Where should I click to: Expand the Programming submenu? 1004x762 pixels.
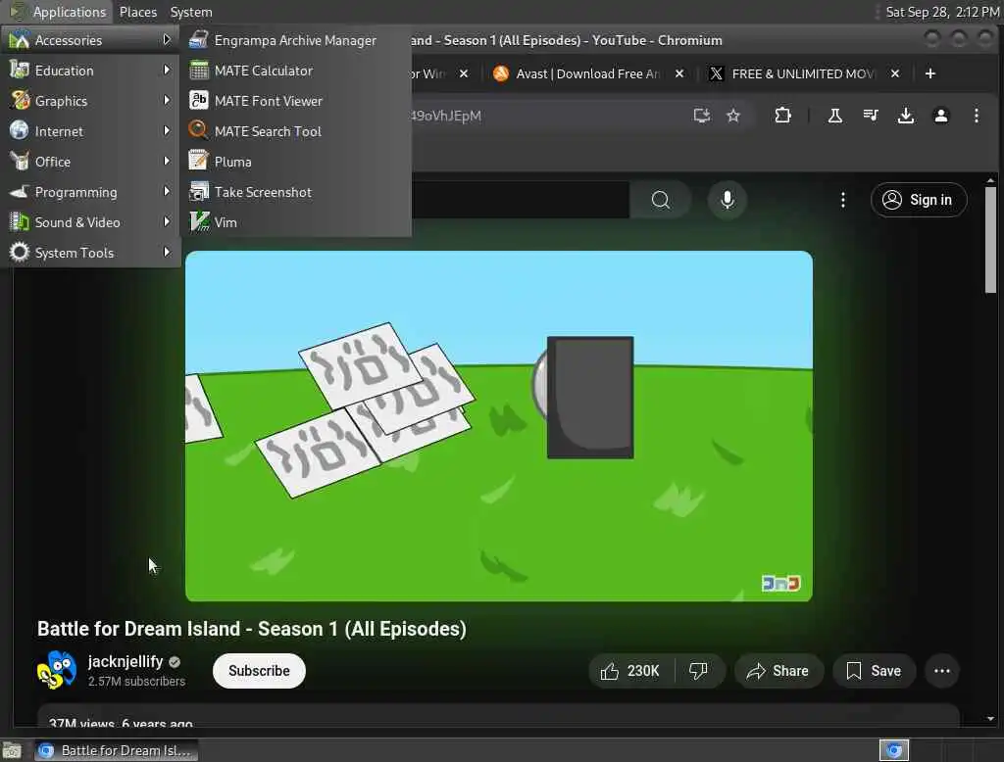(90, 192)
